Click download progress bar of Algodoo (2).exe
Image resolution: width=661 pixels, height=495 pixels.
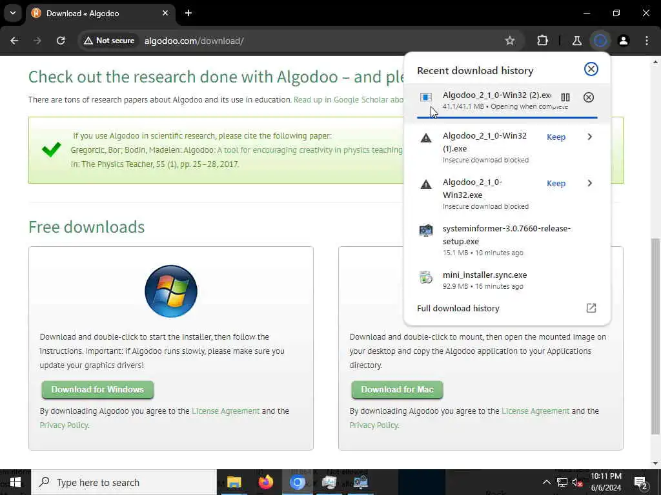click(x=507, y=117)
